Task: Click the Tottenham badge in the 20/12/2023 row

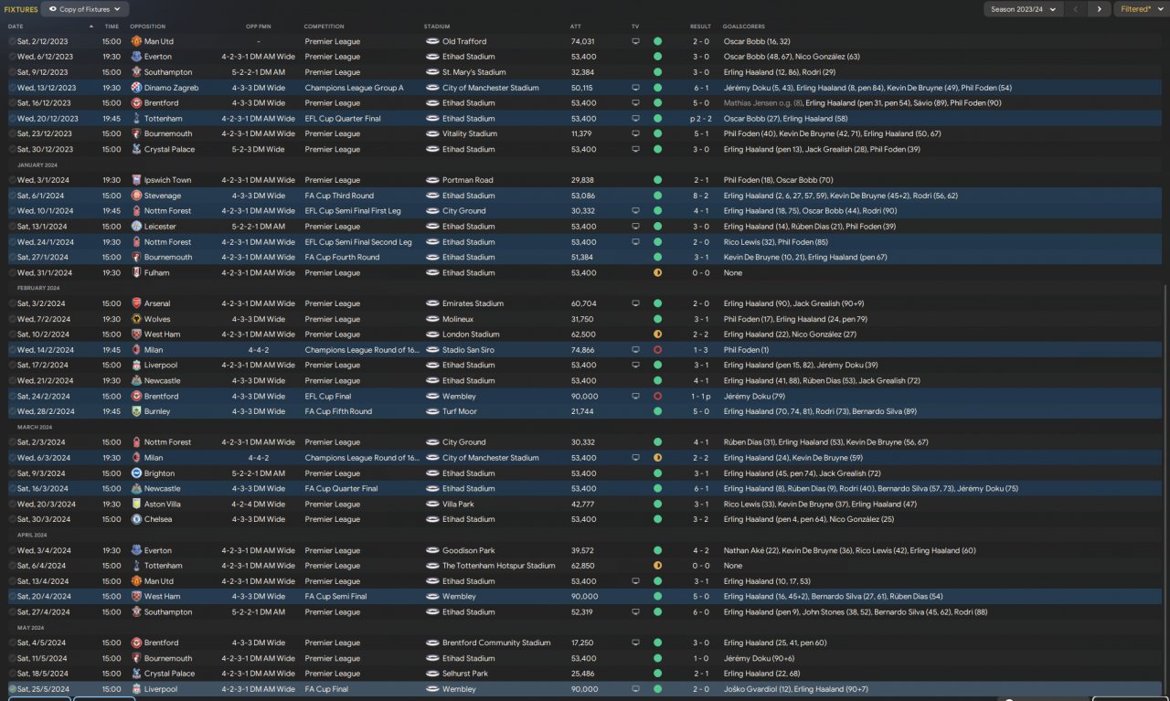Action: (x=135, y=119)
